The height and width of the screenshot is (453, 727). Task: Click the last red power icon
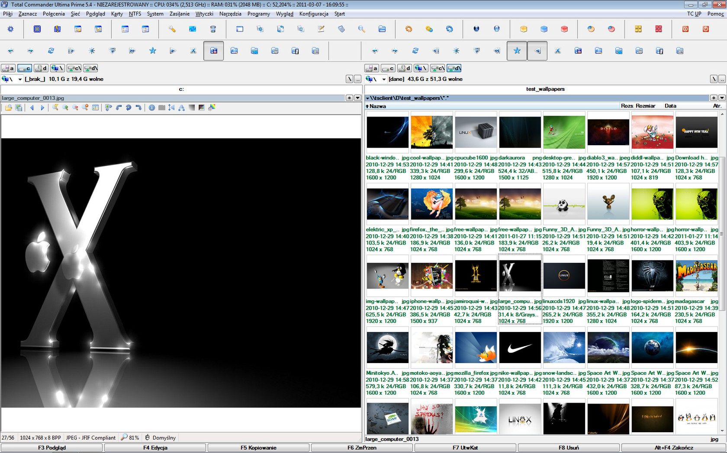coord(706,29)
